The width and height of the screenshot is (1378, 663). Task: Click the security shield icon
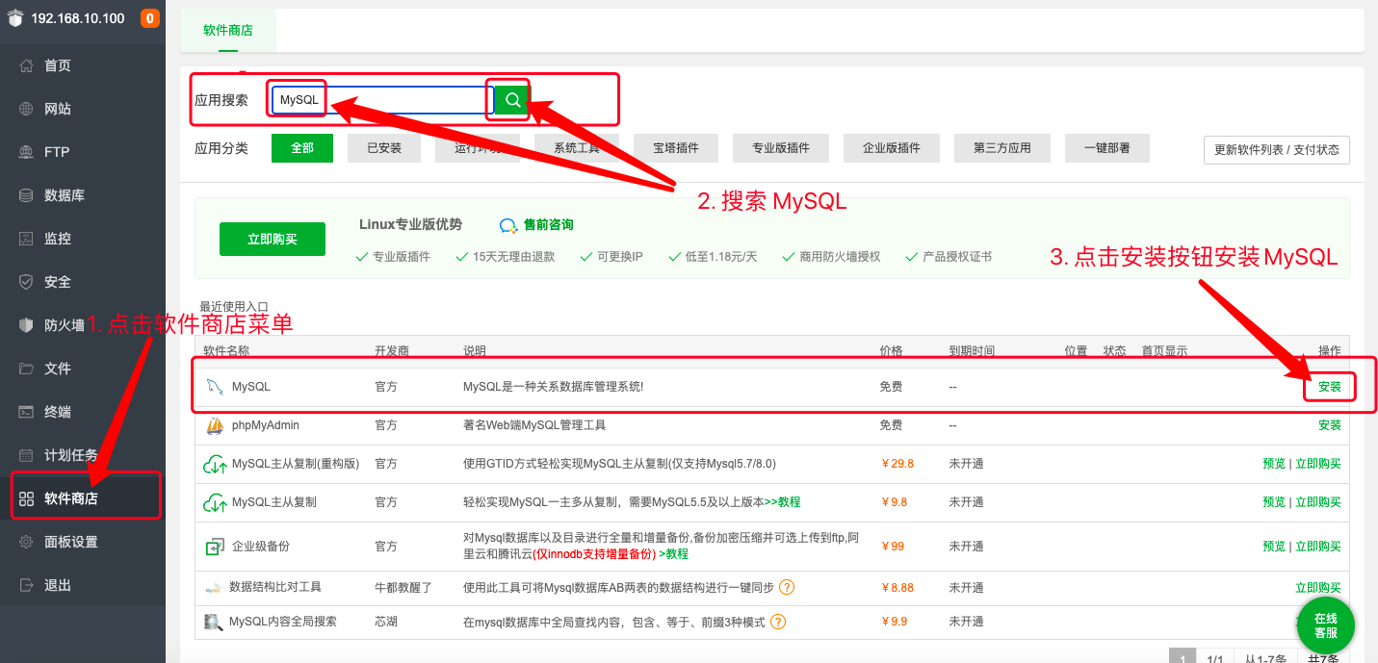click(x=27, y=282)
